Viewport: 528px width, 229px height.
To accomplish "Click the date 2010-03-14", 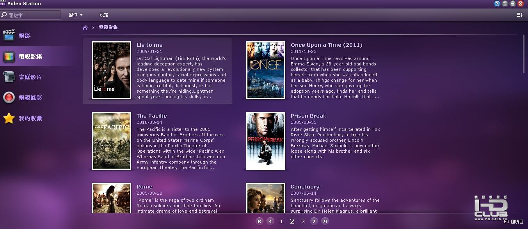I will (x=149, y=122).
